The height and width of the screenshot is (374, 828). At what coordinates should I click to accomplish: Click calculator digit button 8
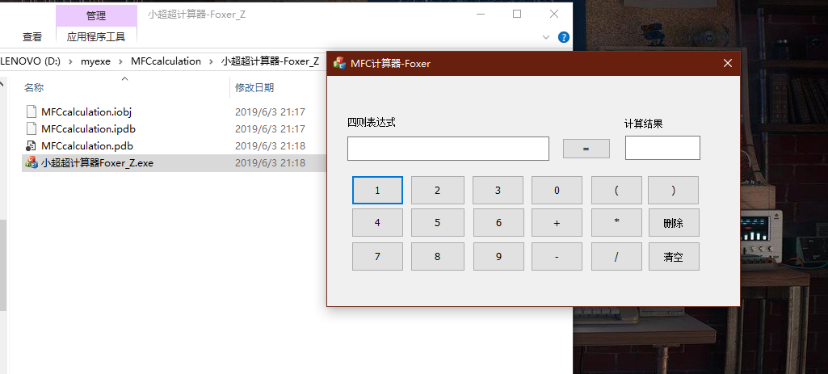(x=437, y=256)
